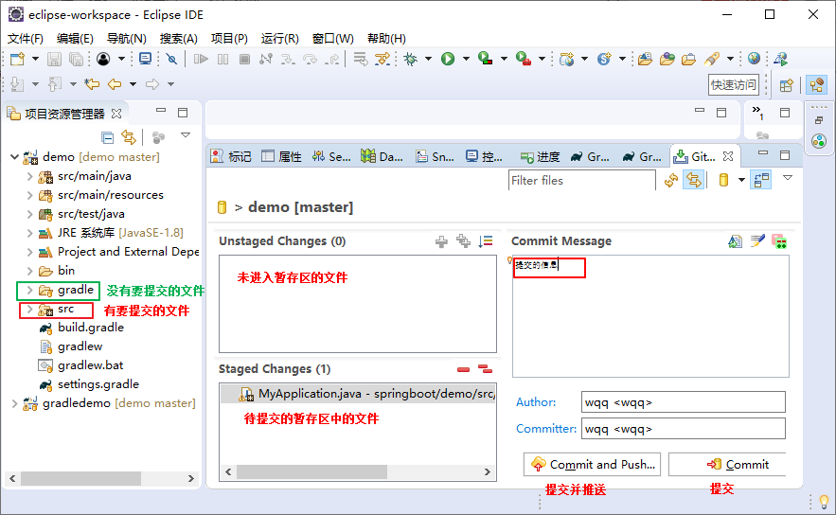
Task: Click Collapse All in project explorer
Action: tap(108, 137)
